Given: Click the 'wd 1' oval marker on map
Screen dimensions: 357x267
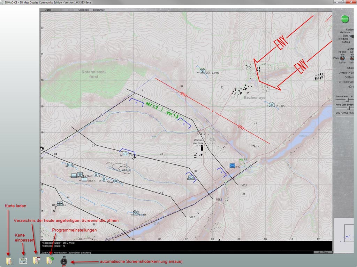Looking at the screenshot, I should 124,169.
